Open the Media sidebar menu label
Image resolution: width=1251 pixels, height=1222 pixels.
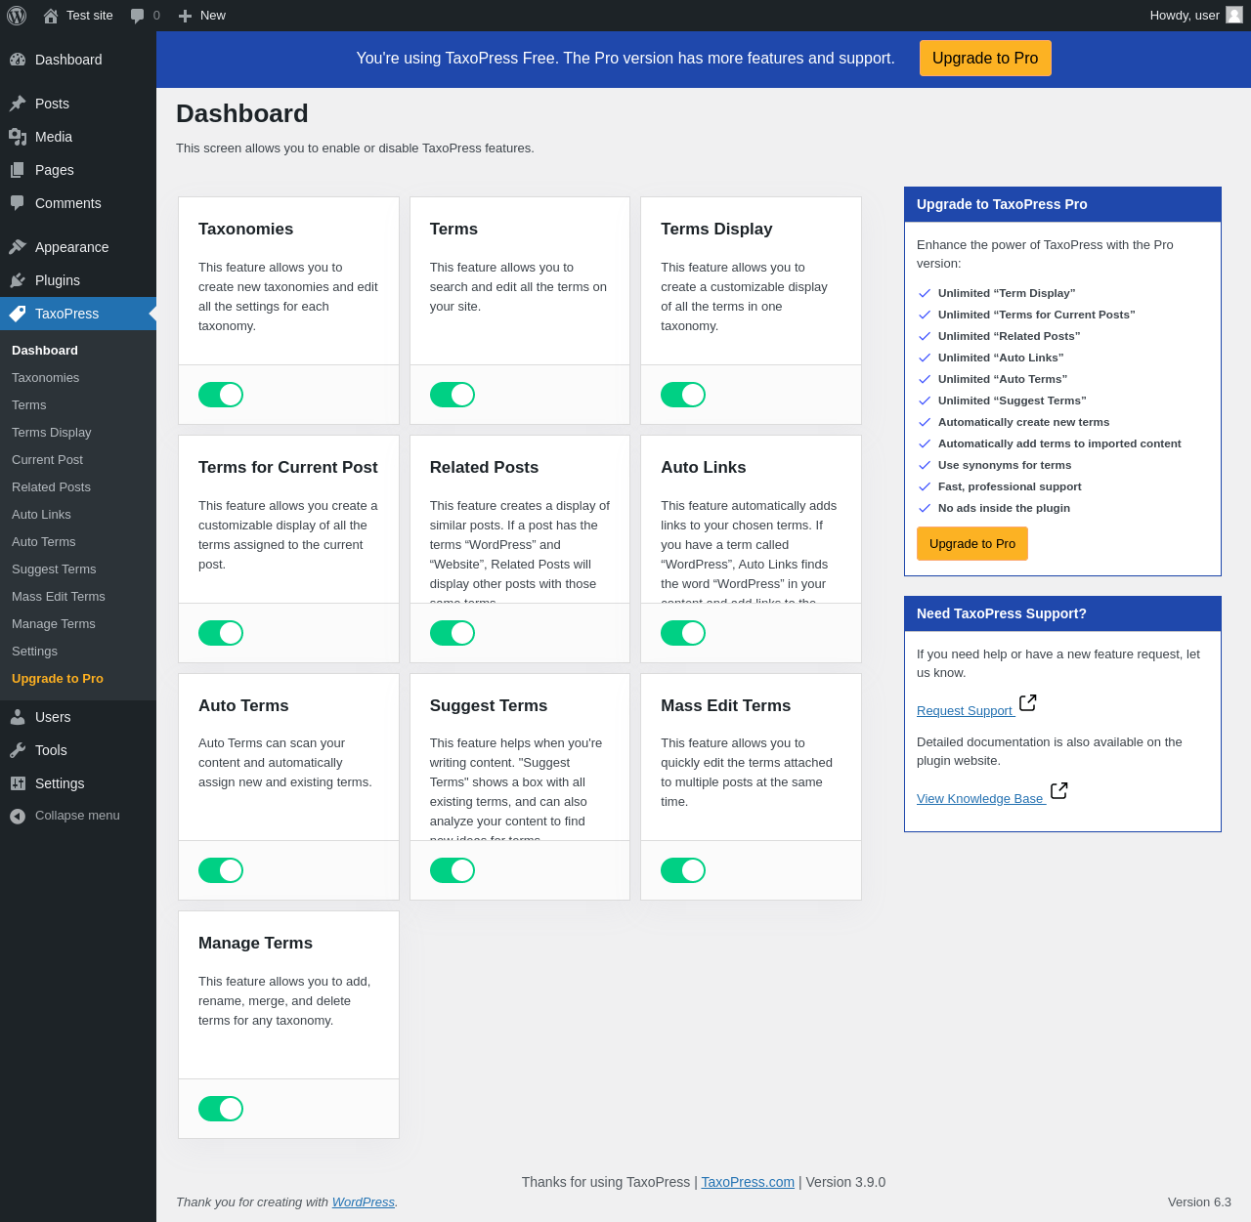pyautogui.click(x=54, y=137)
